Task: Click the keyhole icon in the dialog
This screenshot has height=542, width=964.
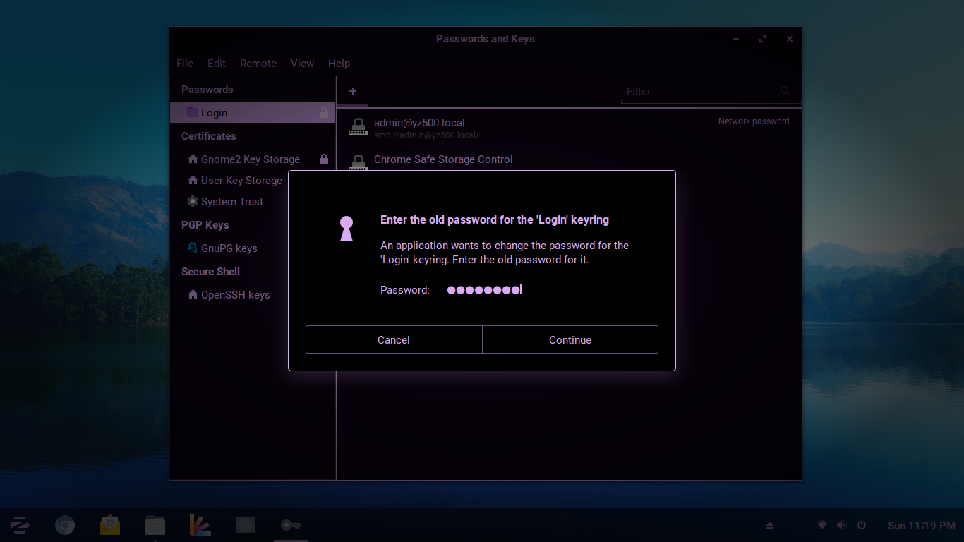Action: 346,228
